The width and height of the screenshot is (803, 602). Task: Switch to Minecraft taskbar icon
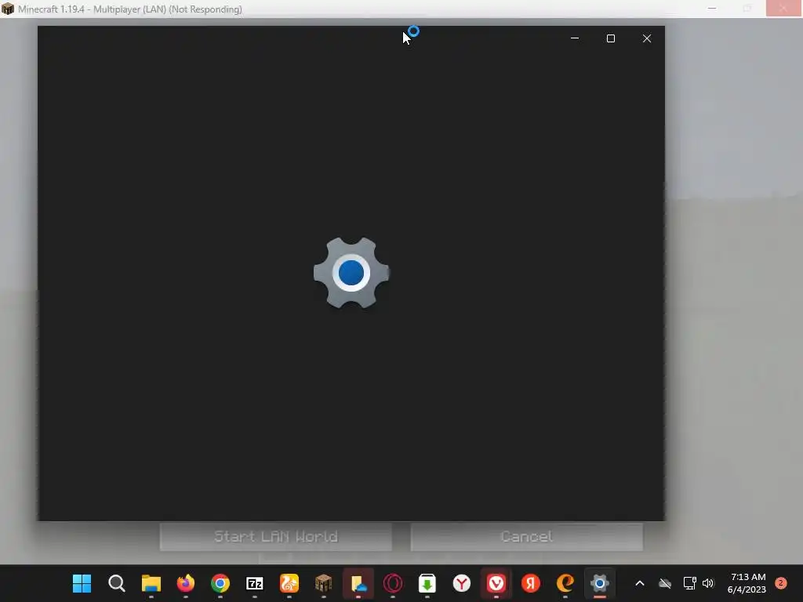click(x=324, y=583)
